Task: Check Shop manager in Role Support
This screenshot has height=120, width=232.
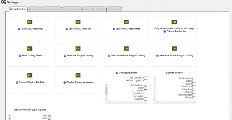Action: coord(194,95)
